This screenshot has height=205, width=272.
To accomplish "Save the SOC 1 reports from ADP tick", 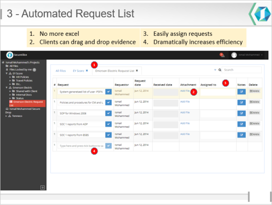I will [x=108, y=124].
